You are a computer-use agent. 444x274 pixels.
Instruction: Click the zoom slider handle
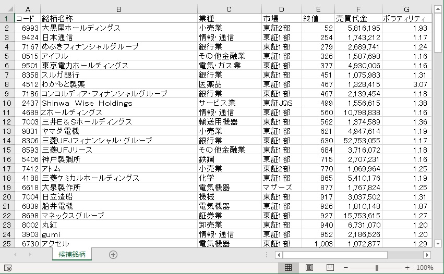click(x=377, y=268)
